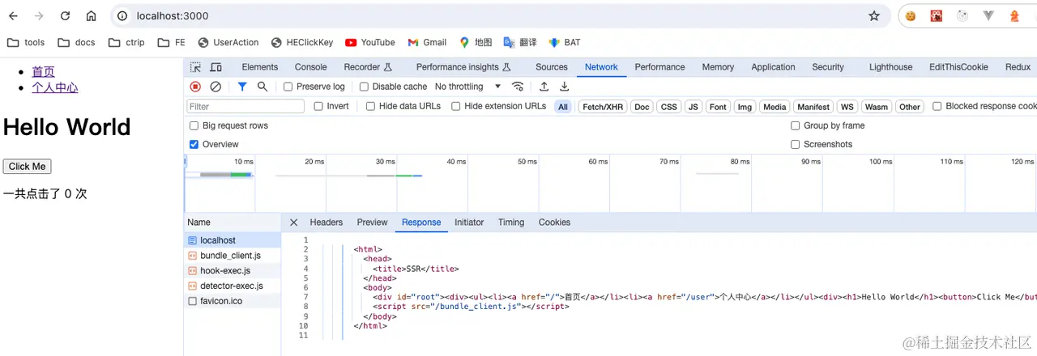1037x356 pixels.
Task: Check Hide data URLs
Action: 370,106
